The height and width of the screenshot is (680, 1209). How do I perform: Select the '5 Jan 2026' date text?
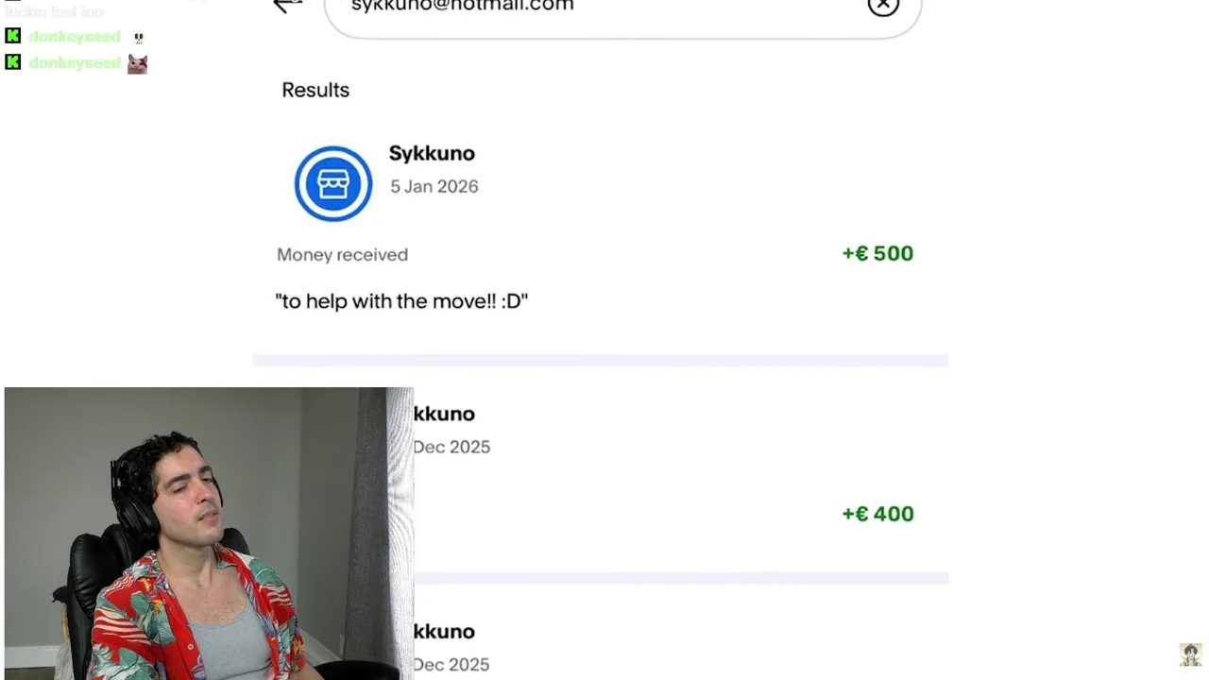click(x=434, y=186)
